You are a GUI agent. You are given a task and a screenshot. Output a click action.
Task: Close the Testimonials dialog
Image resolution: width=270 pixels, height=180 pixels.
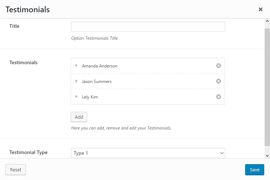pyautogui.click(x=261, y=9)
